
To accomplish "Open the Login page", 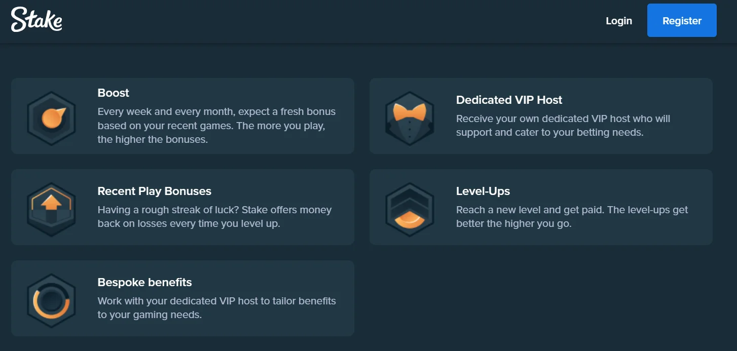I will pos(618,20).
